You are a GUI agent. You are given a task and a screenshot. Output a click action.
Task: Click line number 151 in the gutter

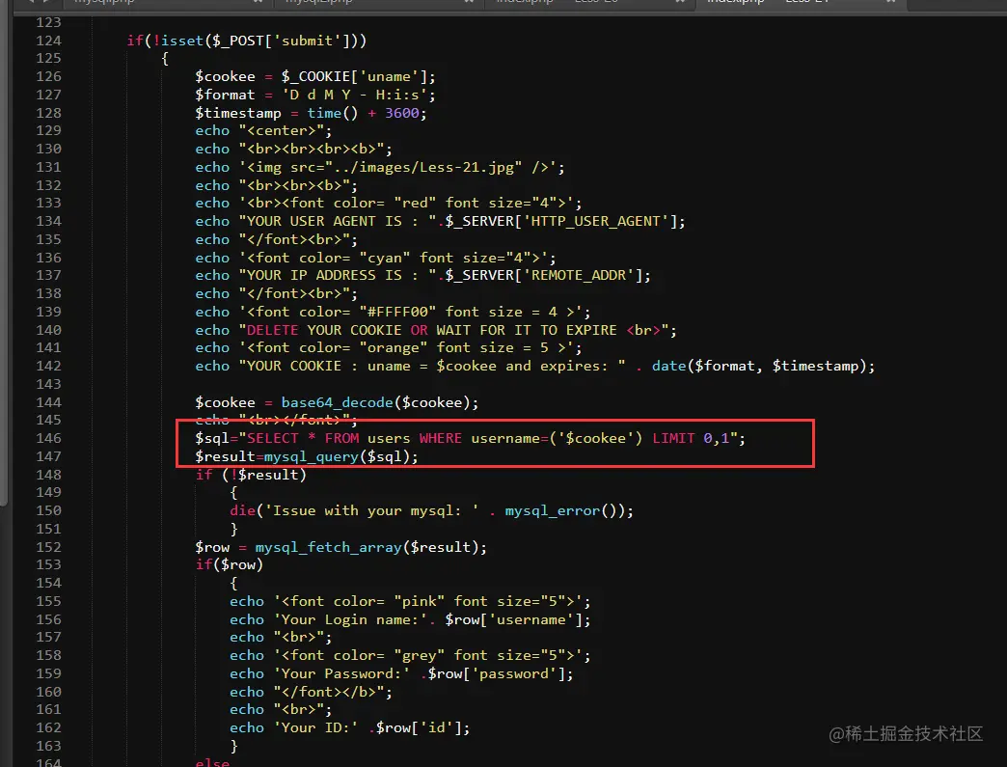pos(48,529)
